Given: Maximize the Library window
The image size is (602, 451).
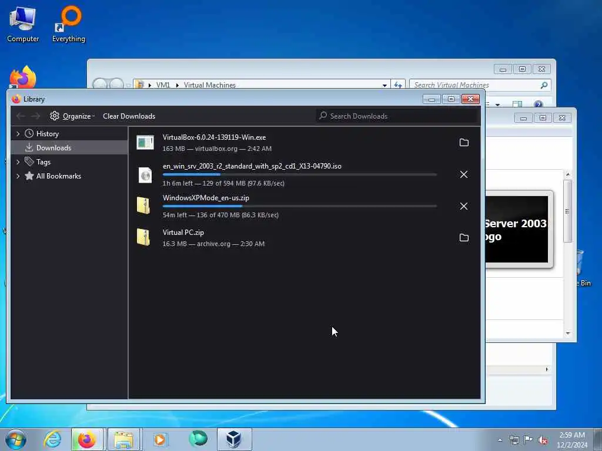Looking at the screenshot, I should (x=451, y=99).
